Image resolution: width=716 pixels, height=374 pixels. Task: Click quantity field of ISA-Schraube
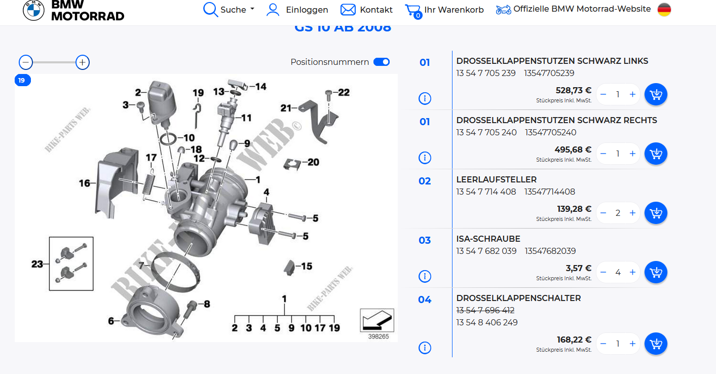618,272
